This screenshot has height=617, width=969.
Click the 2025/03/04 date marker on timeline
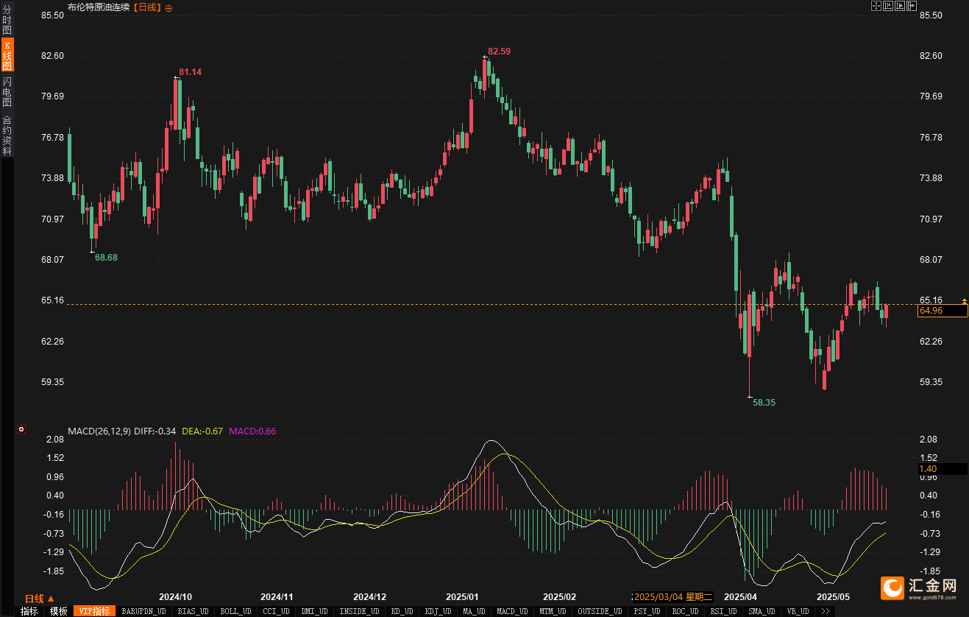click(x=673, y=596)
